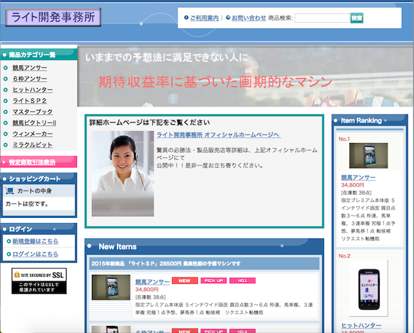Screen dimensions: 414x333
Task: Click the shopping cart icon
Action: 10,191
